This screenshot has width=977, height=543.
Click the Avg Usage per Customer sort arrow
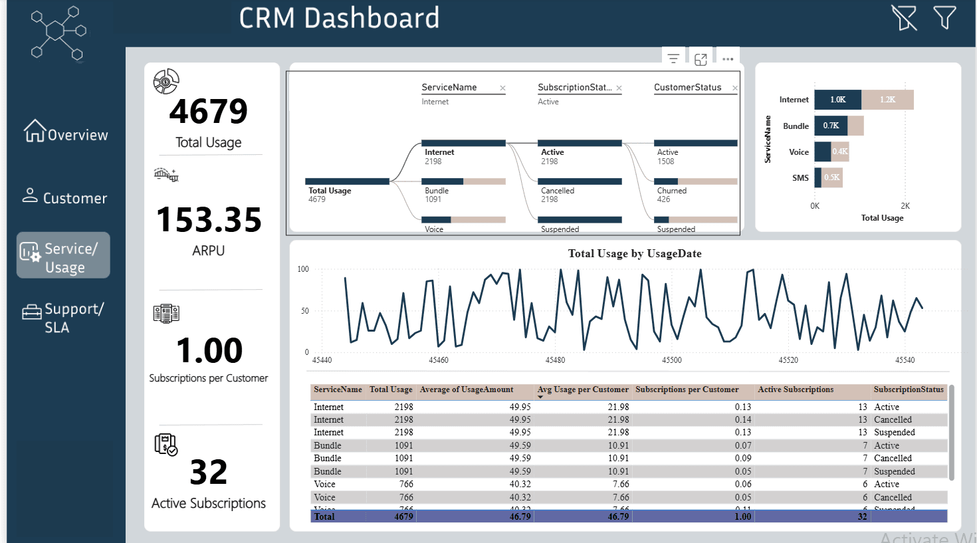(x=540, y=397)
